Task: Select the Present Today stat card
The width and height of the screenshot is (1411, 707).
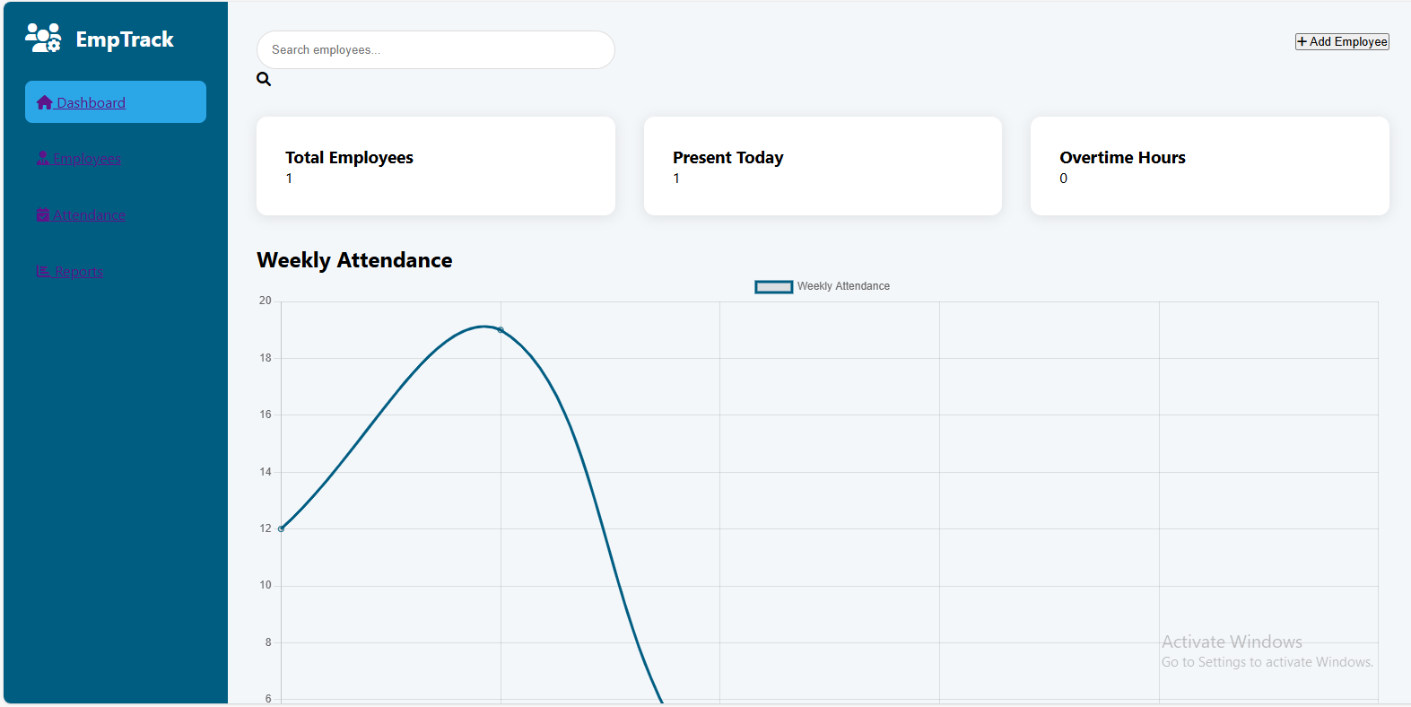Action: (823, 166)
